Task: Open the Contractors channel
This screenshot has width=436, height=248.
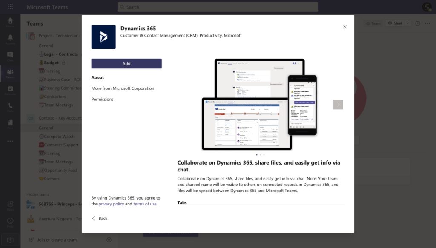Action: [52, 97]
